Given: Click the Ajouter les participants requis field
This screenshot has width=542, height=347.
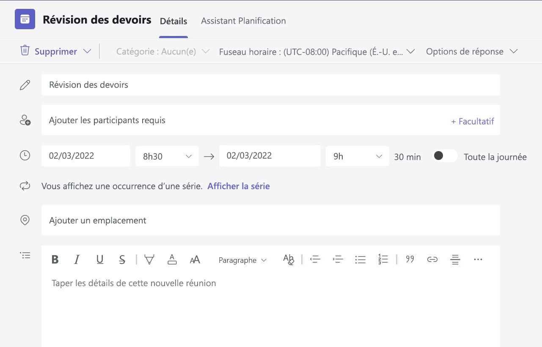Looking at the screenshot, I should [271, 120].
